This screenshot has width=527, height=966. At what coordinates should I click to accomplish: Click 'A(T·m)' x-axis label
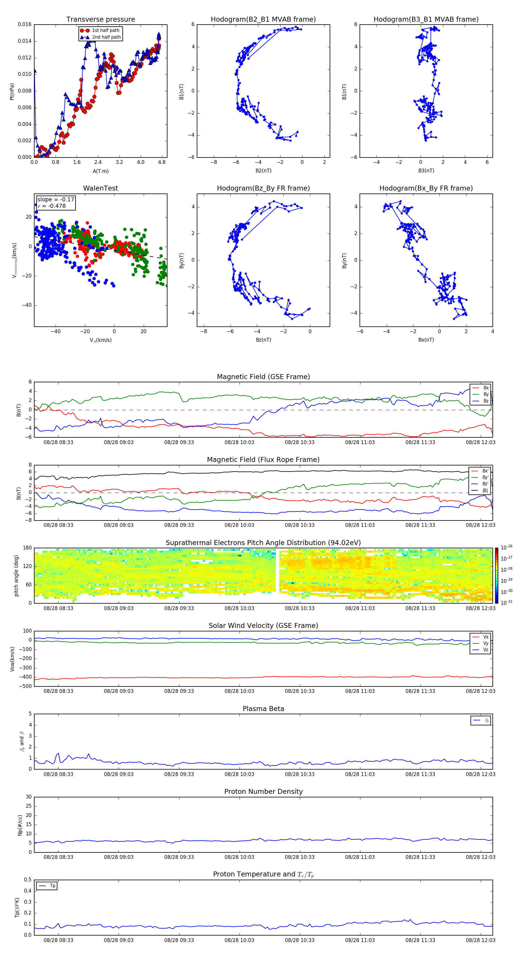click(x=100, y=171)
